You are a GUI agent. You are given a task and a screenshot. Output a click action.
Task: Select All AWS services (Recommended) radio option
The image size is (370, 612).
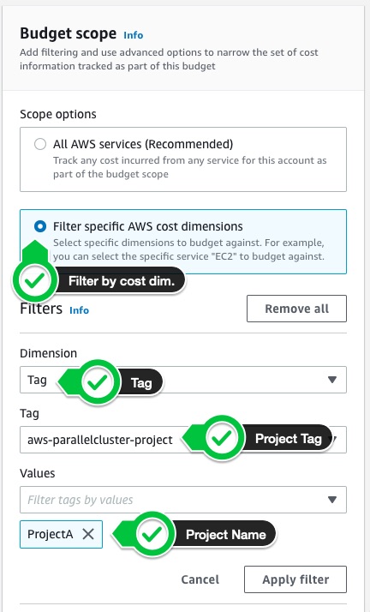[40, 144]
